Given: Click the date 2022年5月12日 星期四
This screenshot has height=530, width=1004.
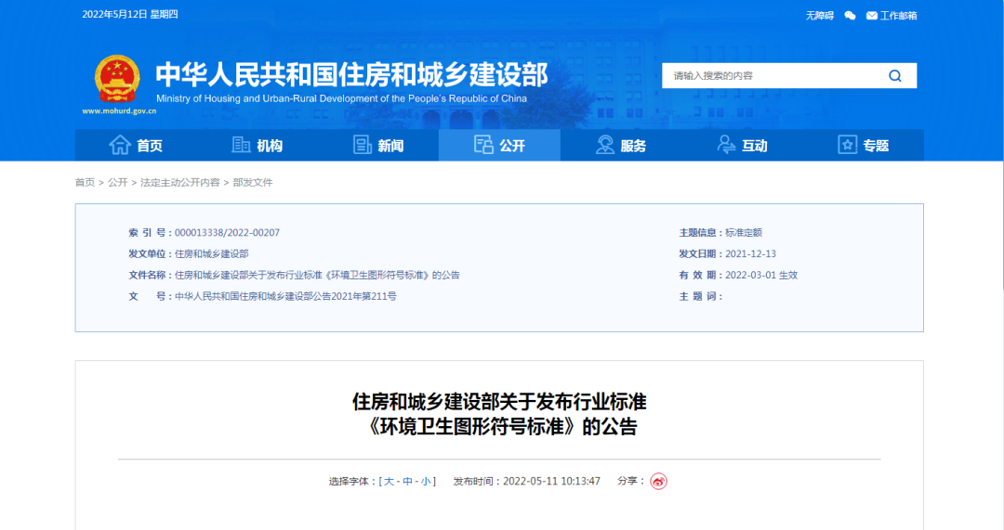Looking at the screenshot, I should (130, 15).
